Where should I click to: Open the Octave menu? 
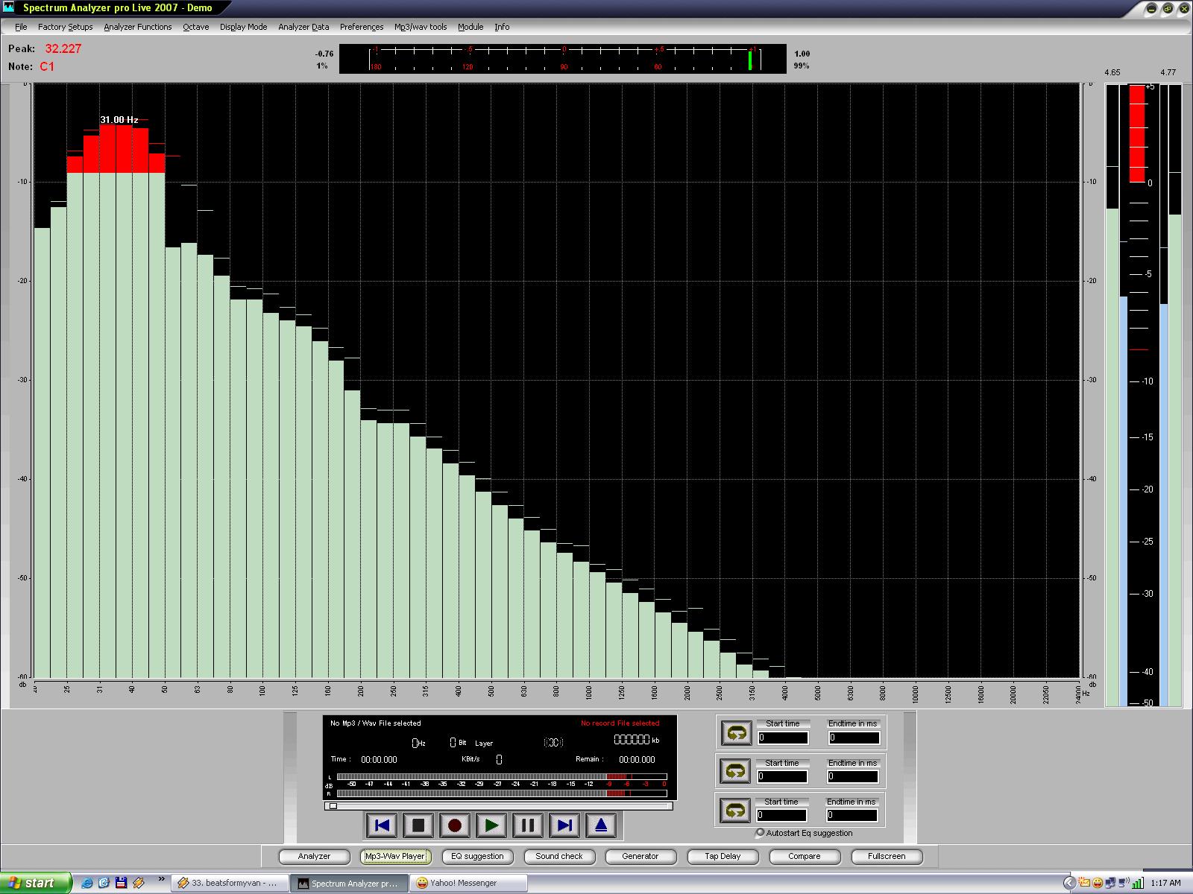pyautogui.click(x=195, y=27)
